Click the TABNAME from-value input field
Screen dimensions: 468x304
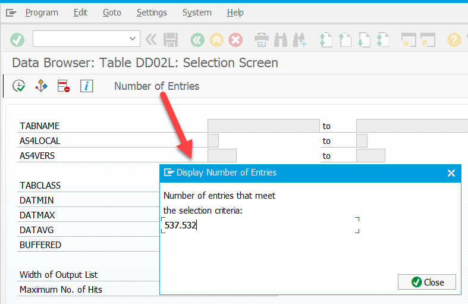coord(263,126)
